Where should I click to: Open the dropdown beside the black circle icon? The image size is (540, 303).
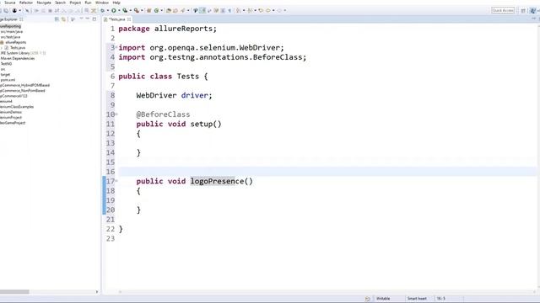(19, 10)
